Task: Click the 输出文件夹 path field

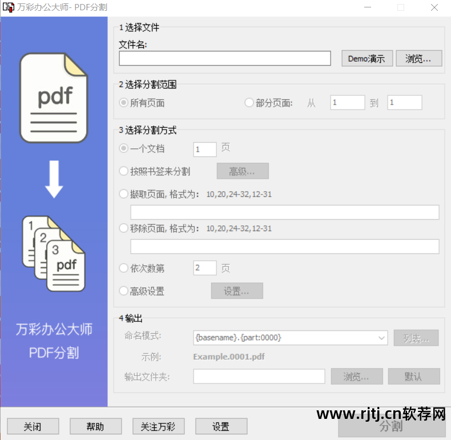Action: (x=259, y=377)
